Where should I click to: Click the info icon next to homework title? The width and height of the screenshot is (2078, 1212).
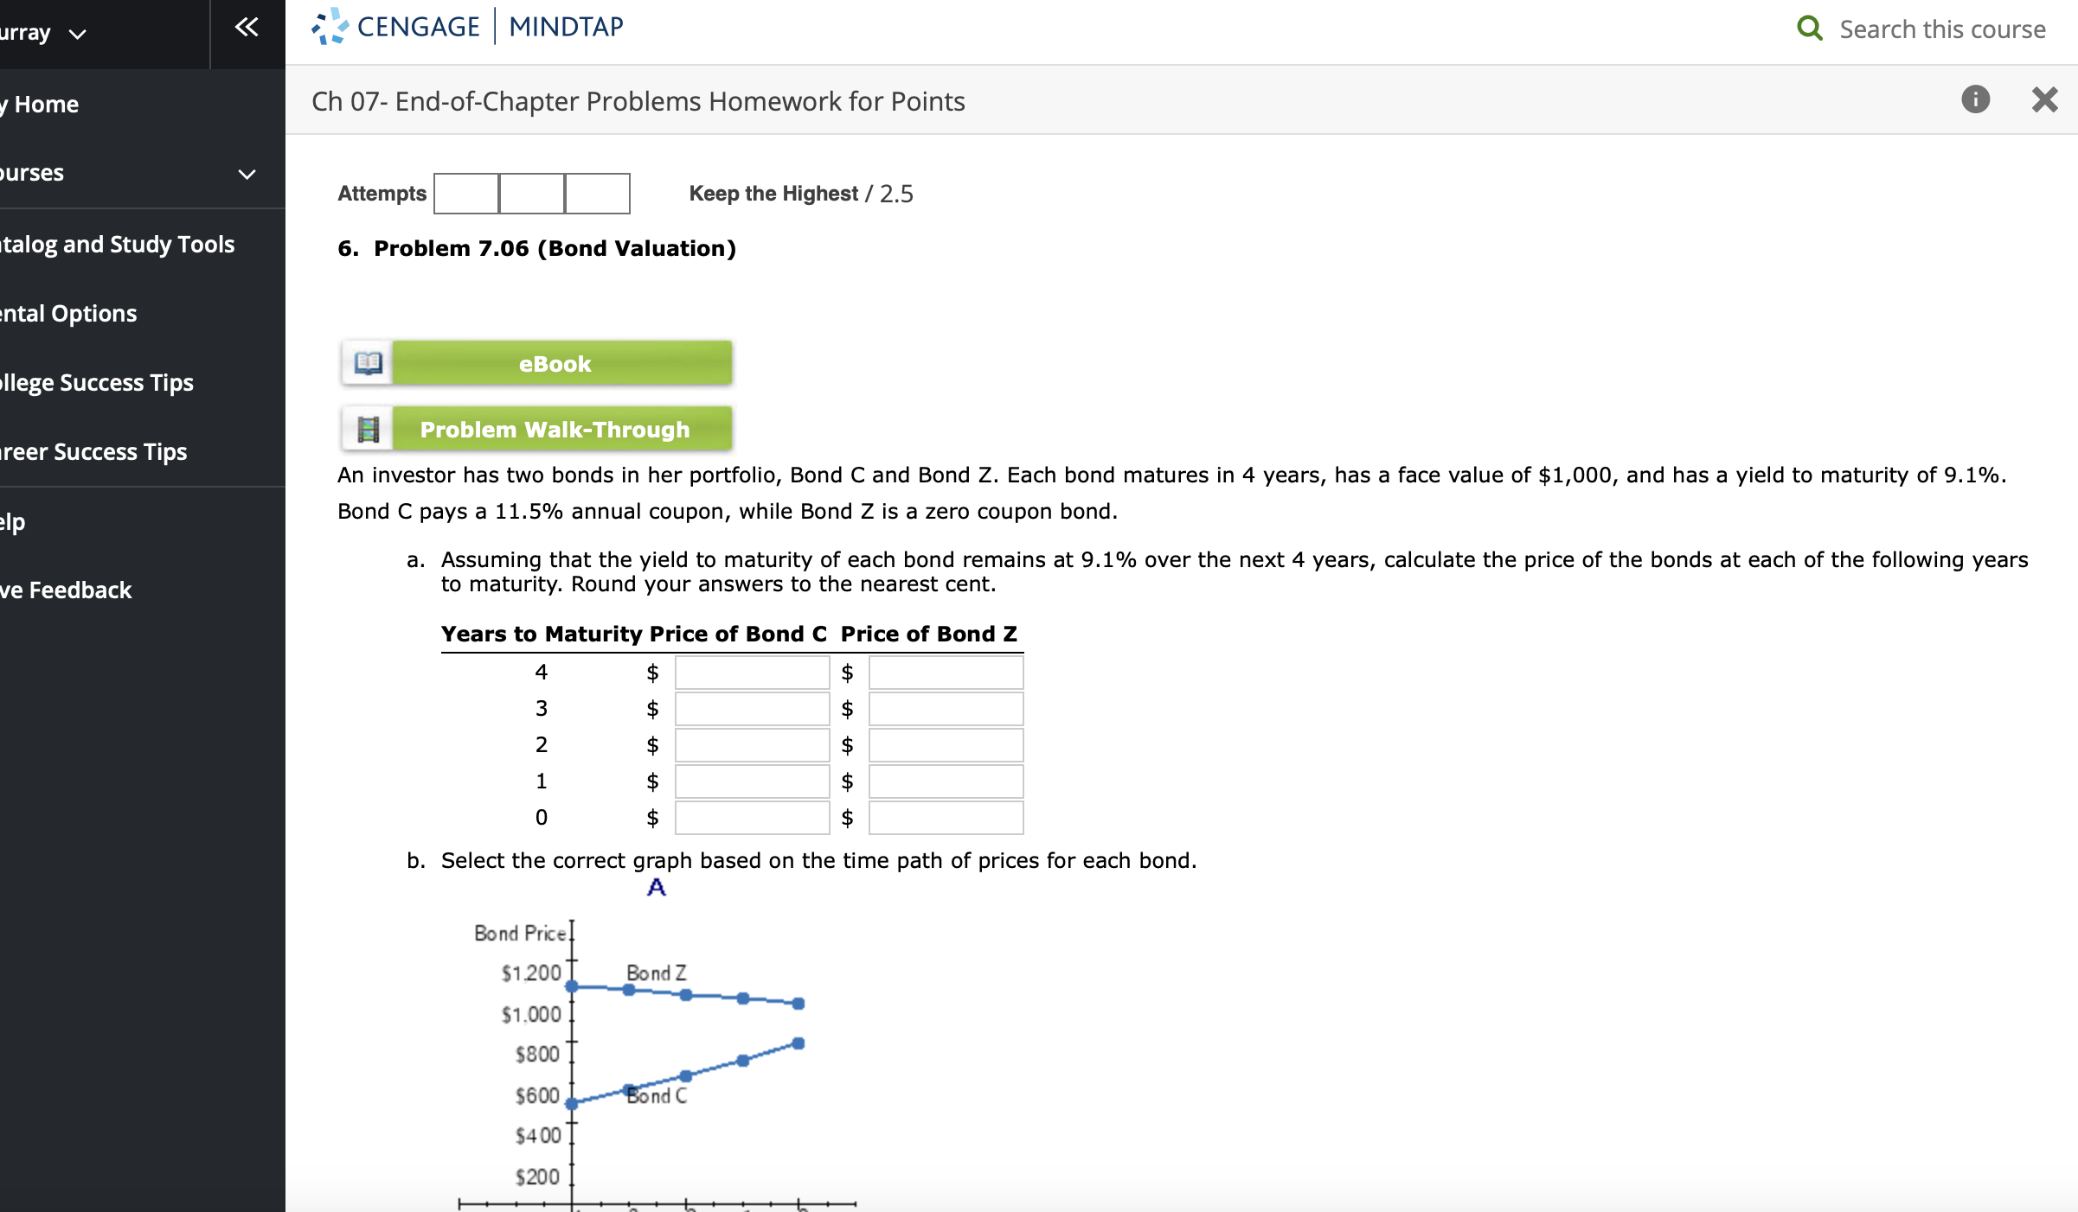1976,98
